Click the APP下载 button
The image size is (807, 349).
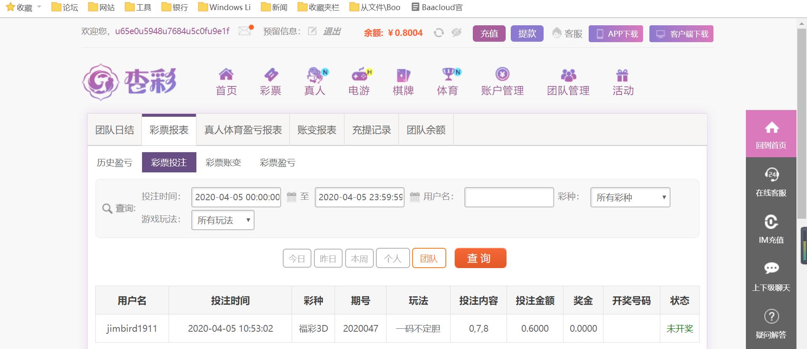(616, 34)
